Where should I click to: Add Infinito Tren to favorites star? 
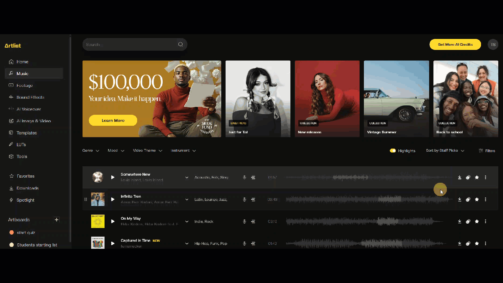[x=477, y=199]
